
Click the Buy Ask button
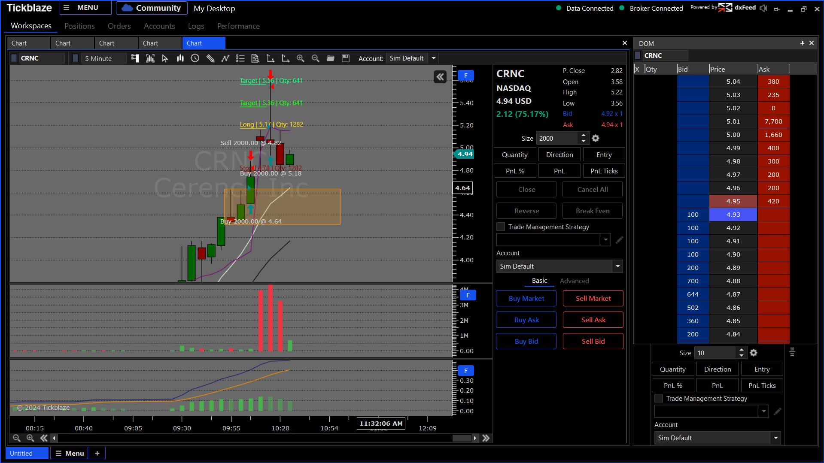(x=526, y=320)
